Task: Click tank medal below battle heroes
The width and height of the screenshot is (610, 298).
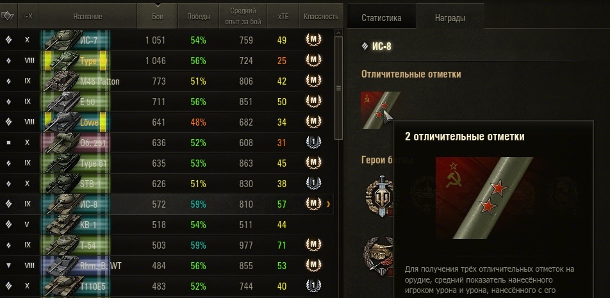Action: (x=378, y=257)
